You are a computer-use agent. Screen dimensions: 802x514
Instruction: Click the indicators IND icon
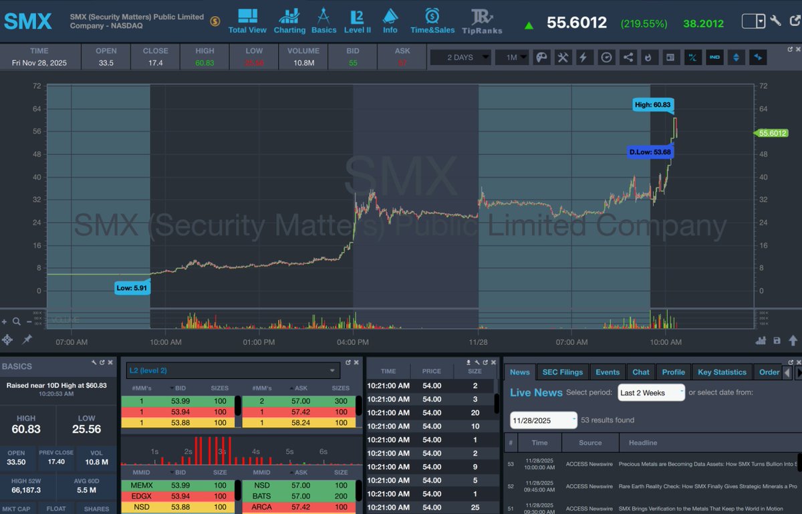pyautogui.click(x=714, y=57)
